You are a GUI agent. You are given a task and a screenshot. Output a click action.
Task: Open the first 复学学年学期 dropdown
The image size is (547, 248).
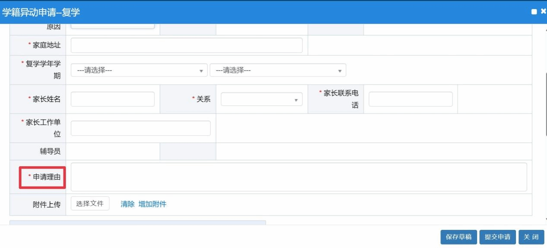tap(139, 70)
